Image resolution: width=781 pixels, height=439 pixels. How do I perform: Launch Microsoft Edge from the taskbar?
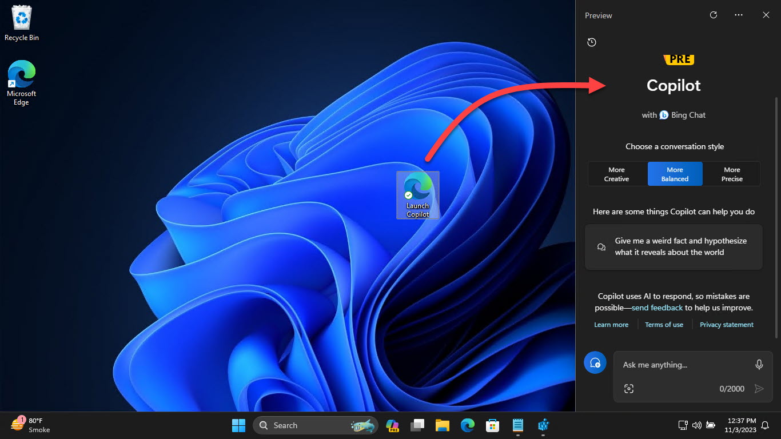(x=468, y=425)
